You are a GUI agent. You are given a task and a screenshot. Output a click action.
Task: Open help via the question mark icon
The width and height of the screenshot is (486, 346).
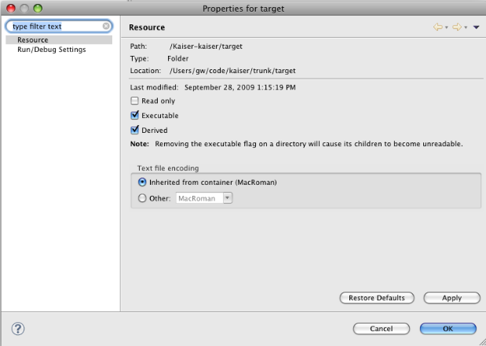click(18, 329)
